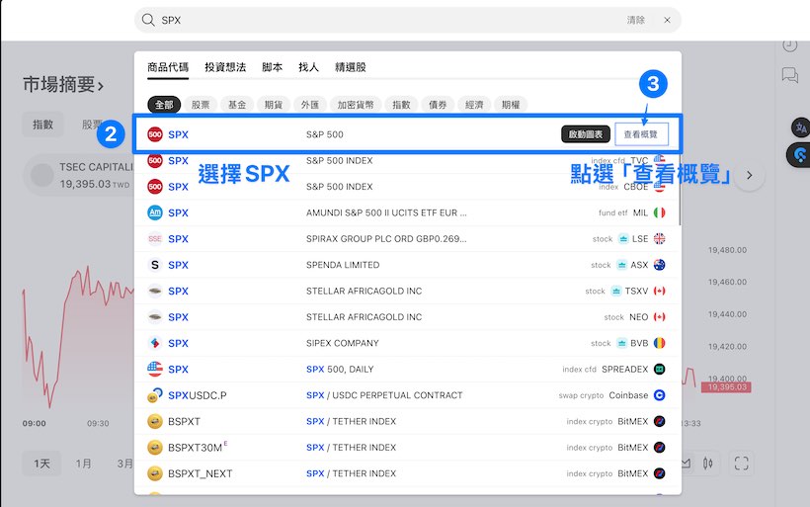Select the 基金 filter chip
810x507 pixels.
point(237,105)
